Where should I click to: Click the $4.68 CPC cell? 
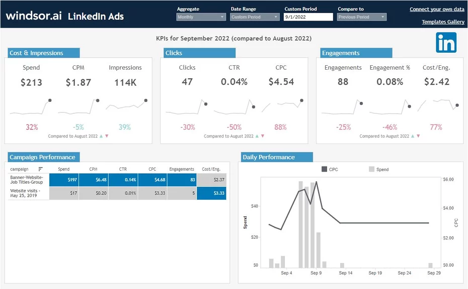152,180
